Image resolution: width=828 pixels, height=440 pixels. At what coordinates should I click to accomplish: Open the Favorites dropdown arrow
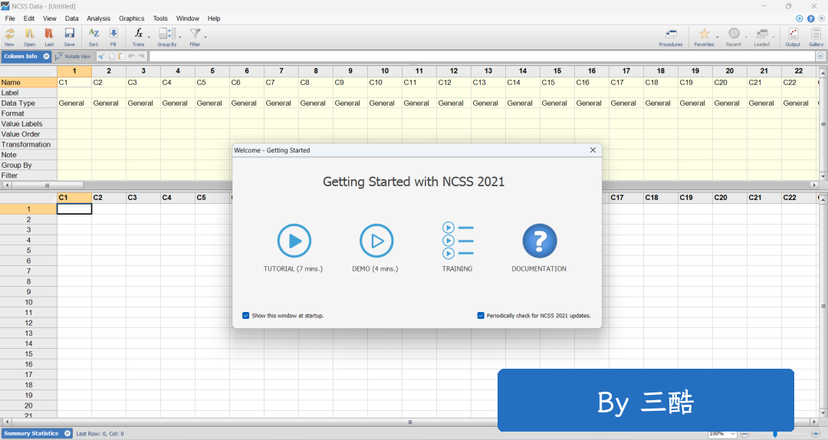(717, 37)
